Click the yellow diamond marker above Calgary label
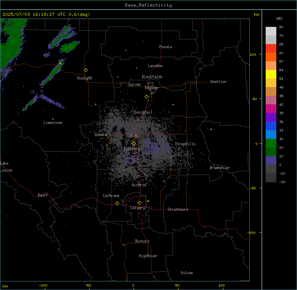The width and height of the screenshot is (297, 290). tap(140, 203)
